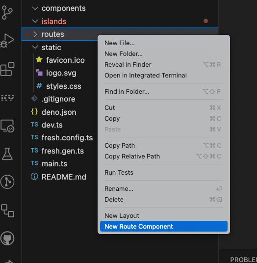The height and width of the screenshot is (263, 257).
Task: Open the Testing flask icon
Action: 7,154
